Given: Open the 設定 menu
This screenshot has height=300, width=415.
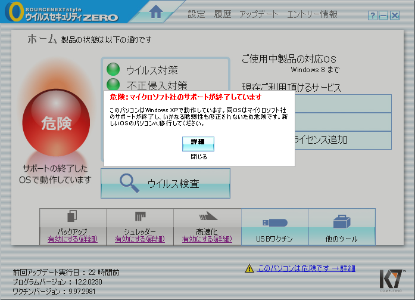Looking at the screenshot, I should [196, 14].
